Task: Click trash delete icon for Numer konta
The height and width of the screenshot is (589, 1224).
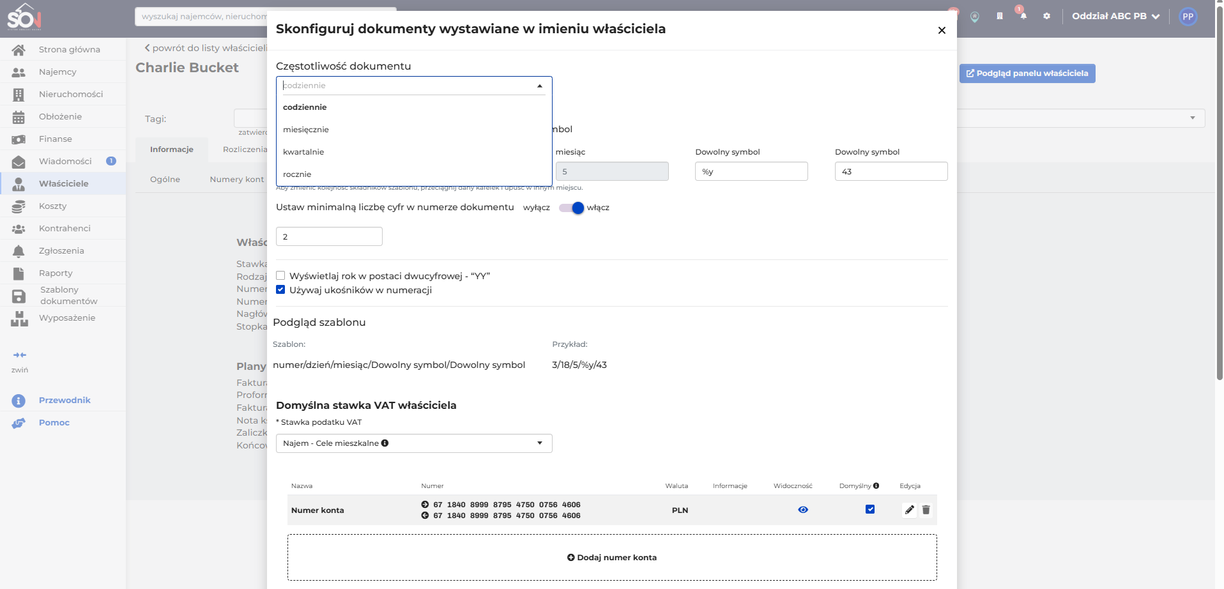Action: 926,510
